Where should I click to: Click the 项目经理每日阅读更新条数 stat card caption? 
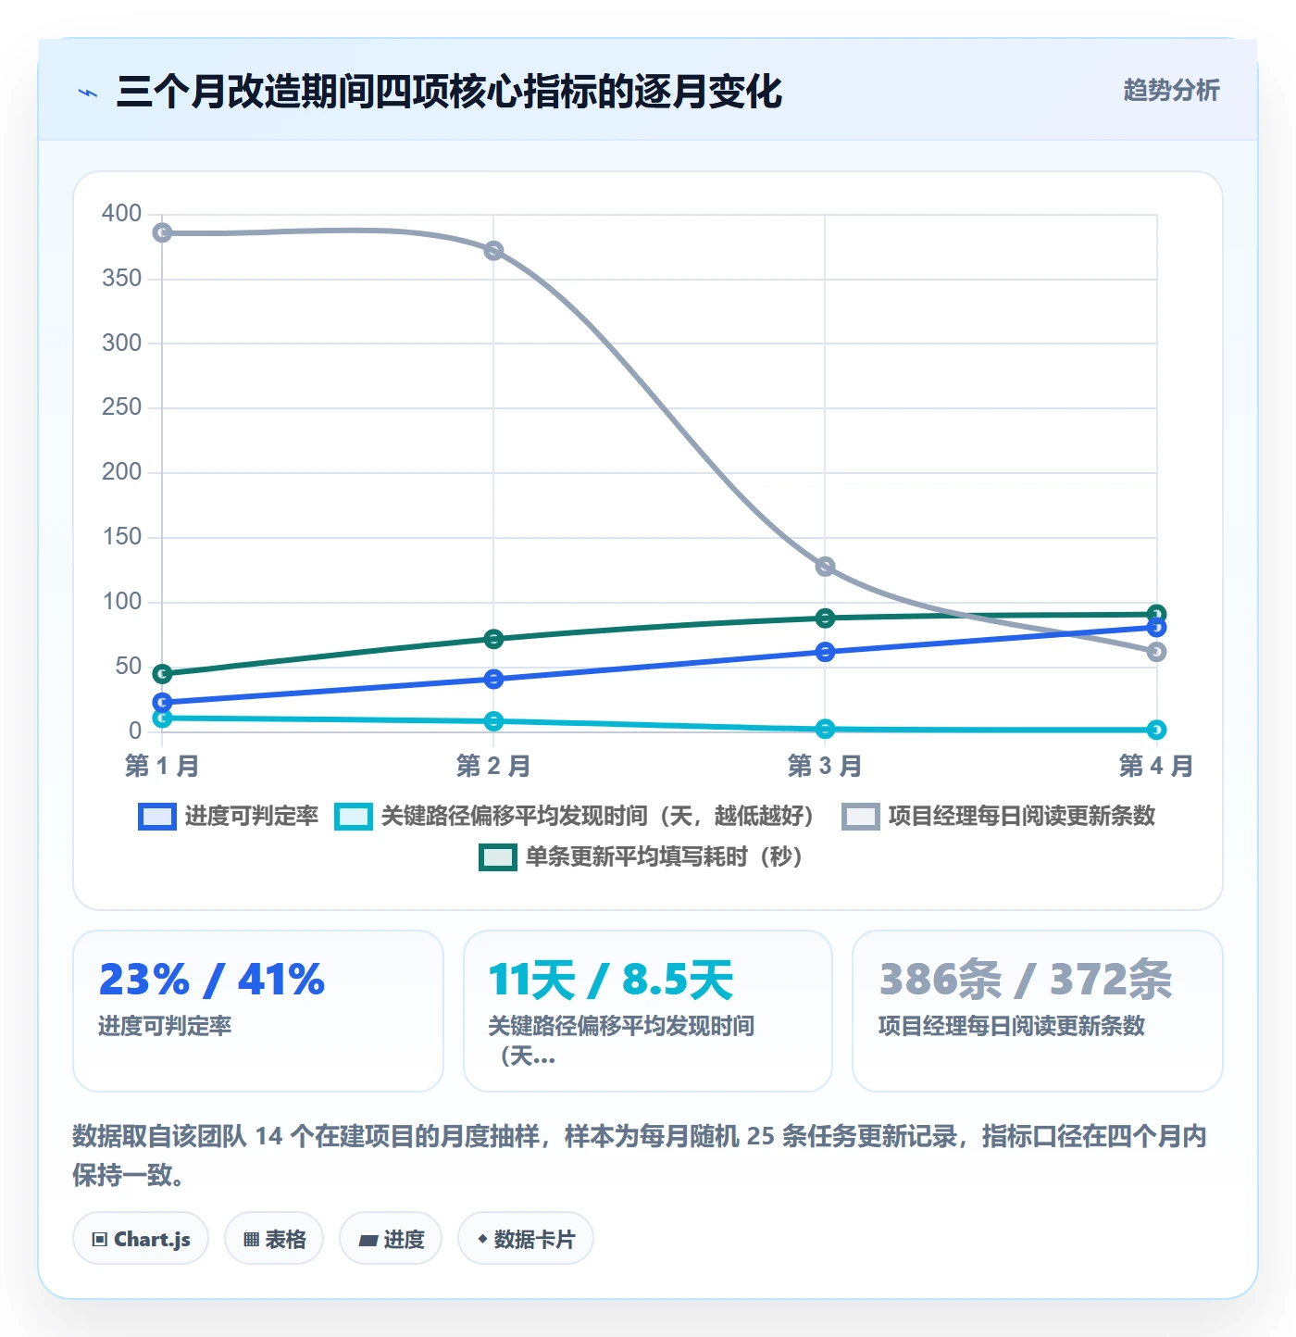click(1012, 1026)
